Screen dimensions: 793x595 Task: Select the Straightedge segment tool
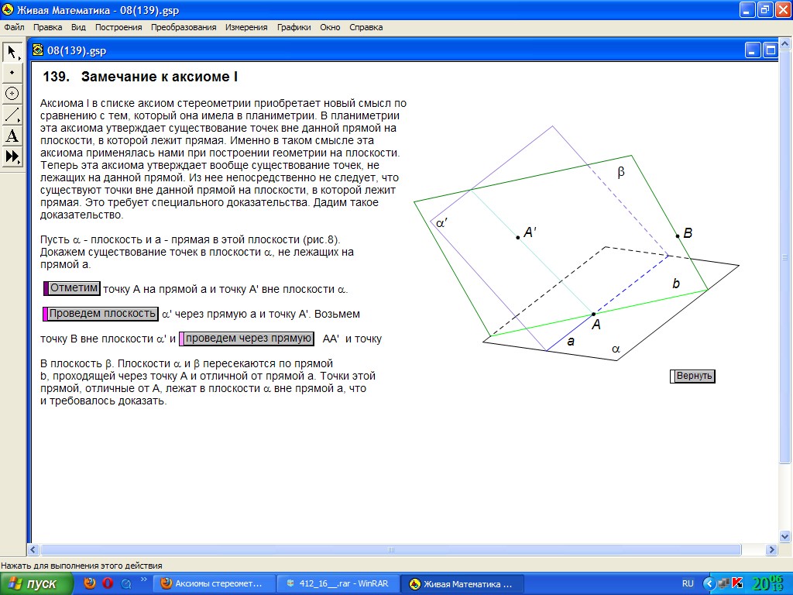pos(12,115)
